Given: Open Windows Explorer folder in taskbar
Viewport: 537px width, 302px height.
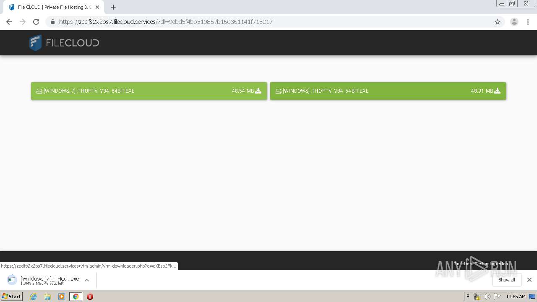Looking at the screenshot, I should click(x=47, y=297).
